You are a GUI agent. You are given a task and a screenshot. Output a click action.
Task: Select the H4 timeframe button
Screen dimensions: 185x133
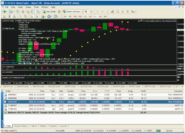[90, 16]
